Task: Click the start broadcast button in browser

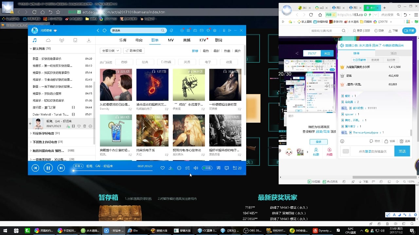Action: [x=409, y=30]
